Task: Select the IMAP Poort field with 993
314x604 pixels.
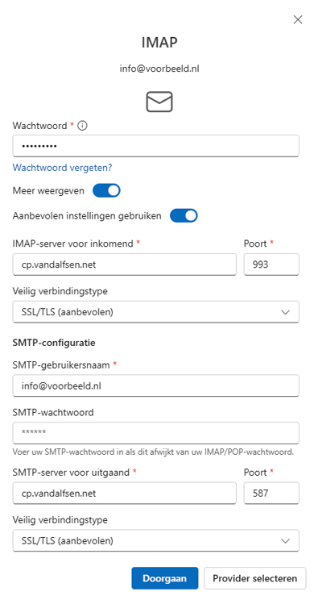Action: 271,265
